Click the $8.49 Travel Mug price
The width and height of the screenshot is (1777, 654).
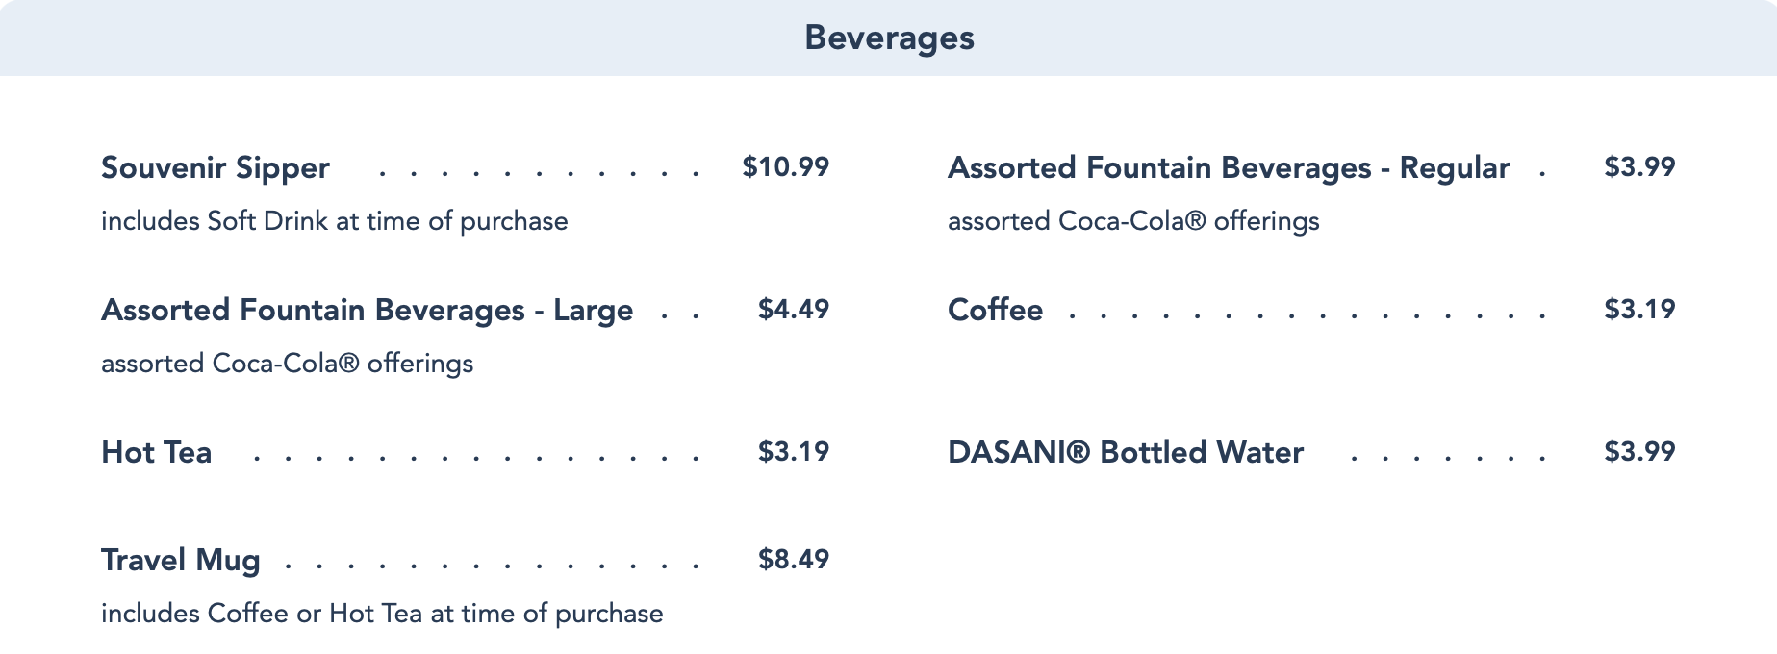pos(793,559)
